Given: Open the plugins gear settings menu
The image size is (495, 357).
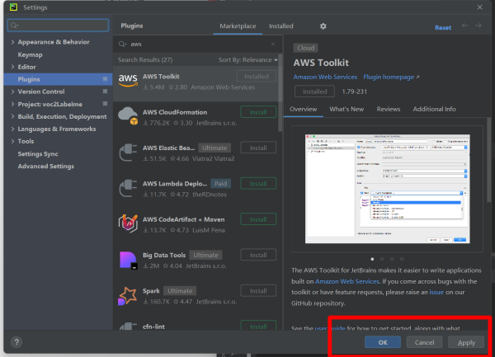Looking at the screenshot, I should (x=323, y=26).
